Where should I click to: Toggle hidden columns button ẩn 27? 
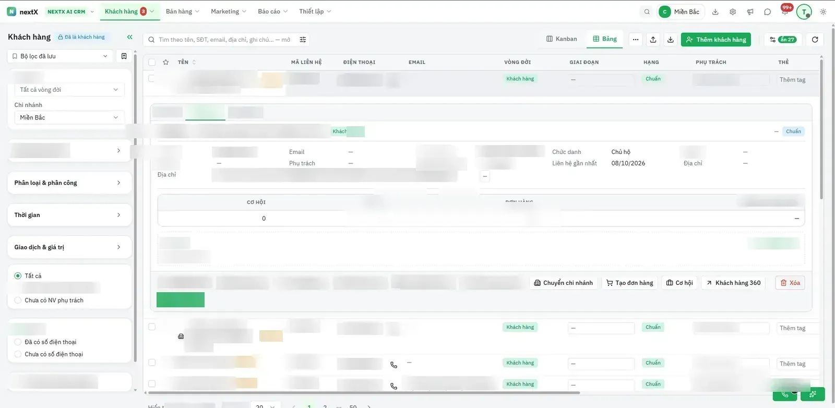click(x=782, y=40)
